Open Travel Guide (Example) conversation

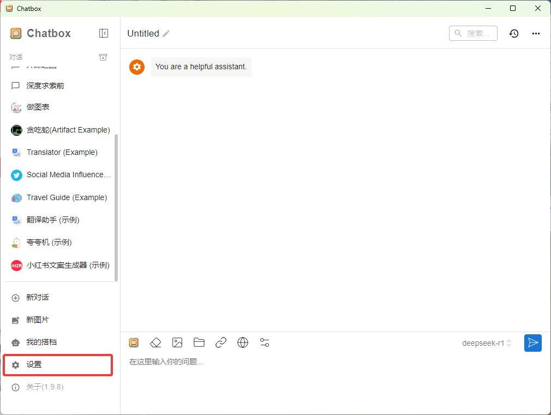click(x=60, y=198)
